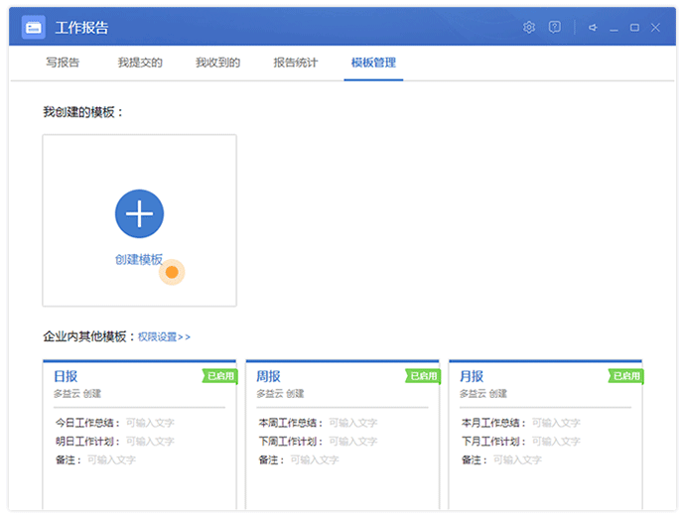Viewport: 683px width, 518px height.
Task: Switch to the 写报告 tab
Action: [63, 63]
